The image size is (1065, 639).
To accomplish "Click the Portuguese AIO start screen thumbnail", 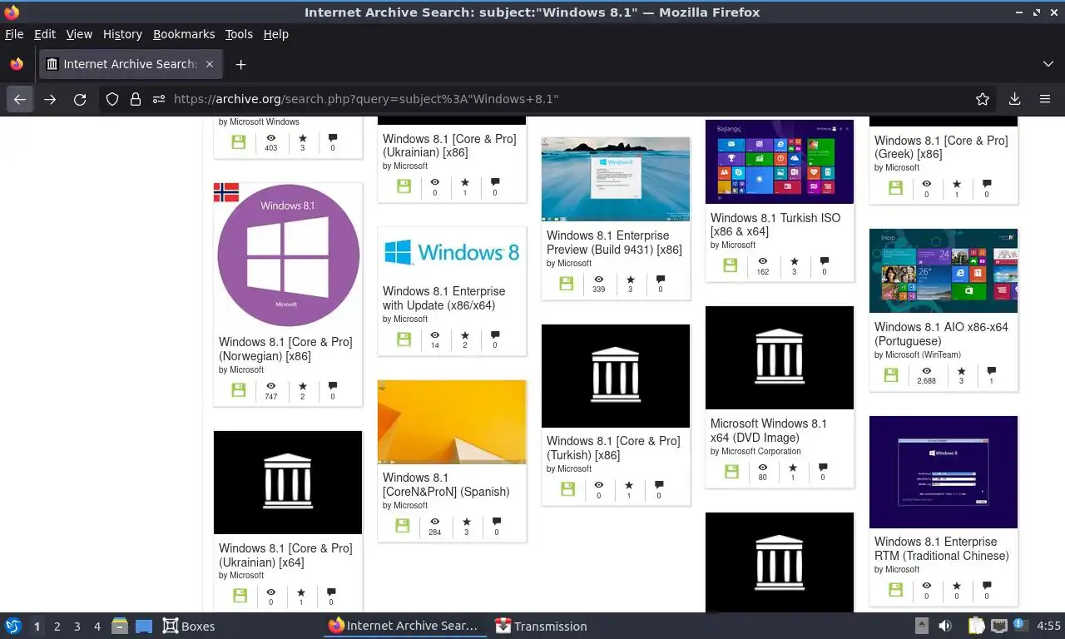I will (x=944, y=270).
